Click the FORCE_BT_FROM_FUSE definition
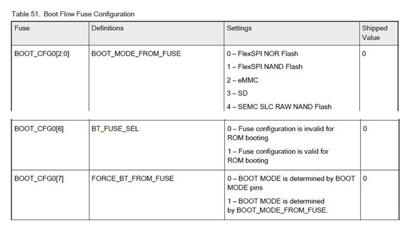Viewport: 411px width, 228px height. pyautogui.click(x=133, y=179)
